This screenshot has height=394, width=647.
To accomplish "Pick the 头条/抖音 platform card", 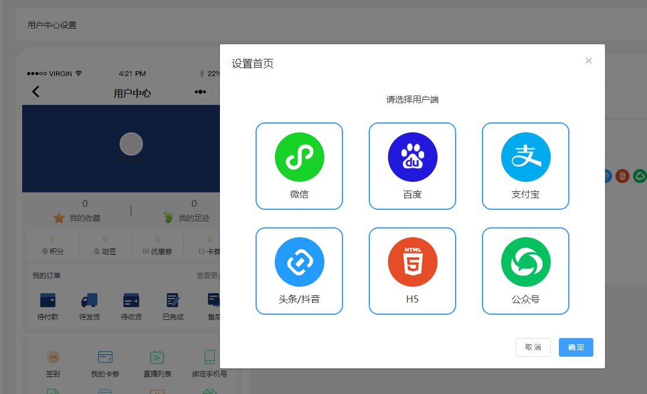I will (x=299, y=271).
